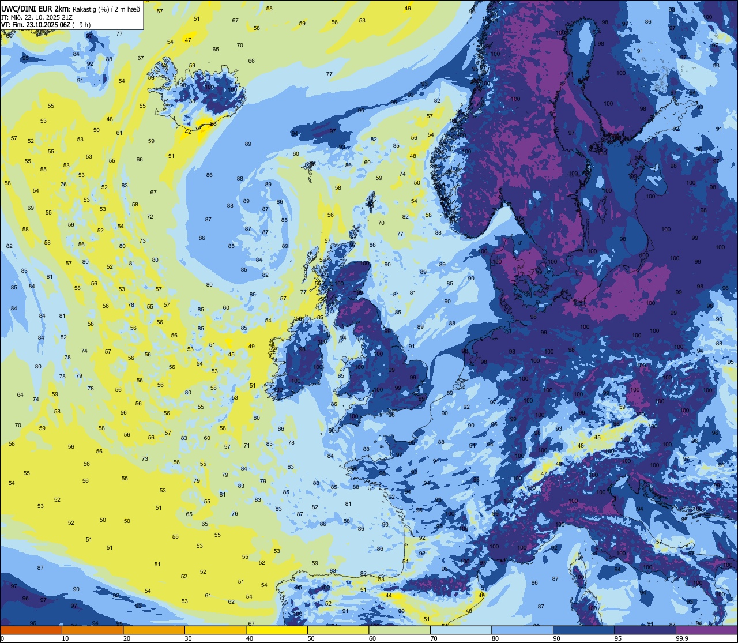Click the dark blue 90–95 legend swatch

point(583,630)
